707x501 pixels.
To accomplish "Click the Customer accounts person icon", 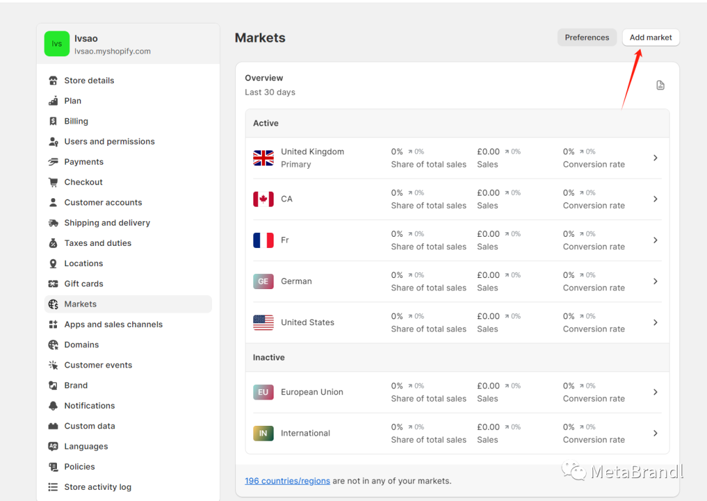I will (53, 202).
